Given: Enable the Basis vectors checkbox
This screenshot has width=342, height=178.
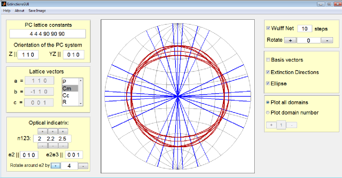Looking at the screenshot, I should pyautogui.click(x=268, y=60).
